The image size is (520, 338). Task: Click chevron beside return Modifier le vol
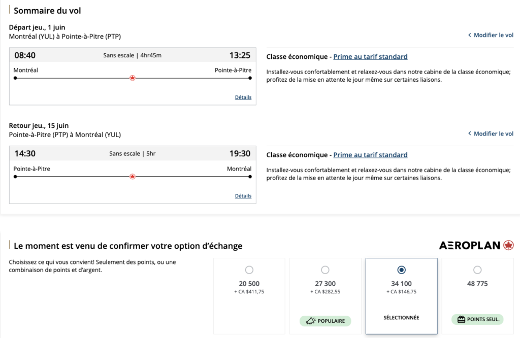click(x=470, y=134)
